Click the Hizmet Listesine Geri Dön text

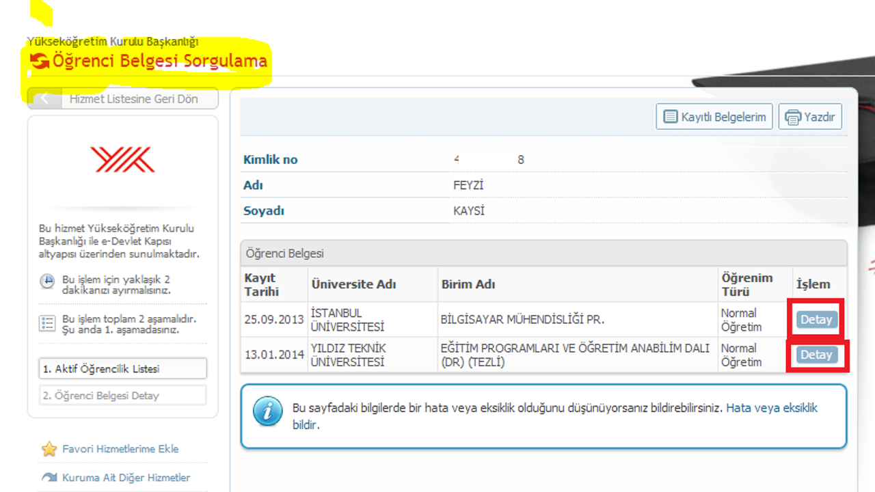133,99
